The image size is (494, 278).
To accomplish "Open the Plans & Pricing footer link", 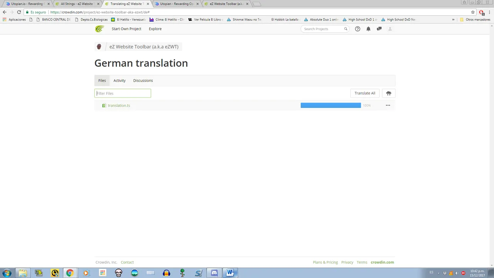I will [x=325, y=262].
